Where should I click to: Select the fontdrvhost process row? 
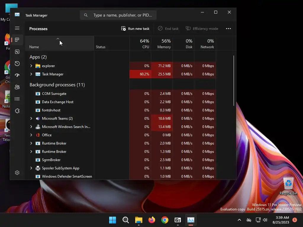point(121,110)
